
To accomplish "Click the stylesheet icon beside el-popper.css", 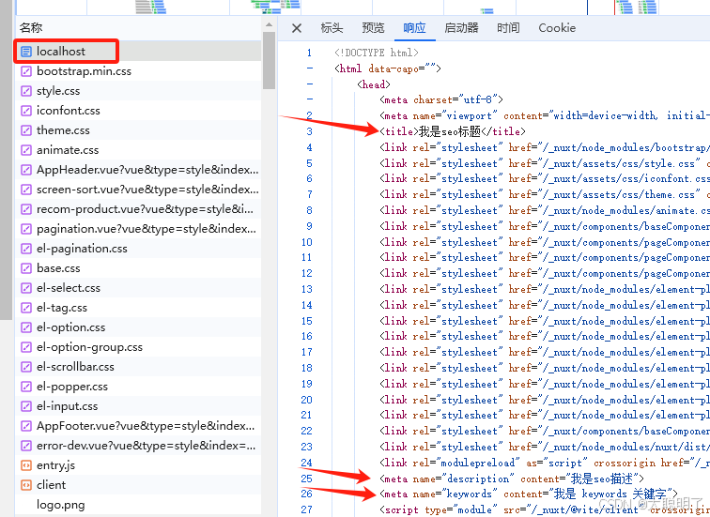I will click(x=26, y=387).
